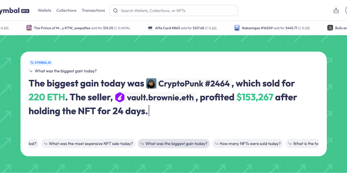Image resolution: width=347 pixels, height=173 pixels.
Task: Open the CryptoPunk #2464 link
Action: (194, 83)
